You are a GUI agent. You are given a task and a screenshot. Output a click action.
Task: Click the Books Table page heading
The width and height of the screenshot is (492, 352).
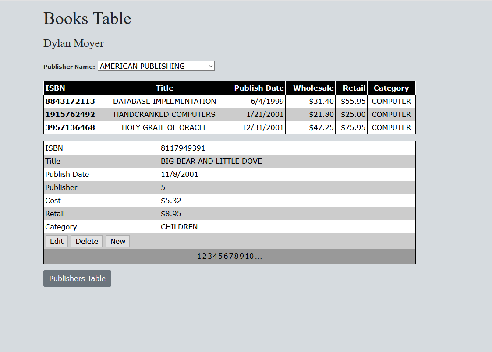(87, 18)
